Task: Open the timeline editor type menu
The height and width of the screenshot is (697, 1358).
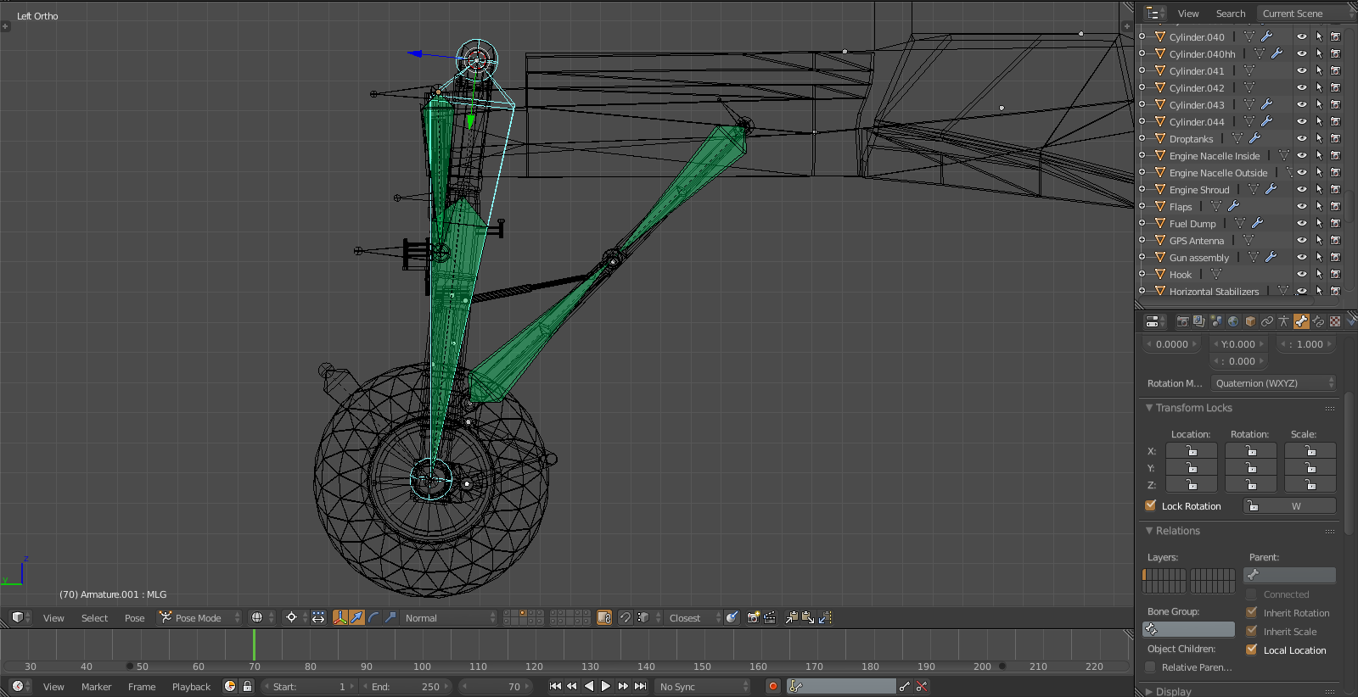Action: pos(20,686)
